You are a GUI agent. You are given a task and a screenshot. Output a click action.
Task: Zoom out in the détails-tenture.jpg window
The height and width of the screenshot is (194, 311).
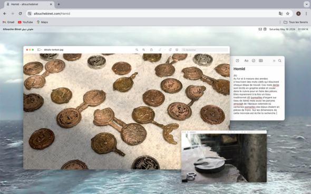tap(137, 49)
